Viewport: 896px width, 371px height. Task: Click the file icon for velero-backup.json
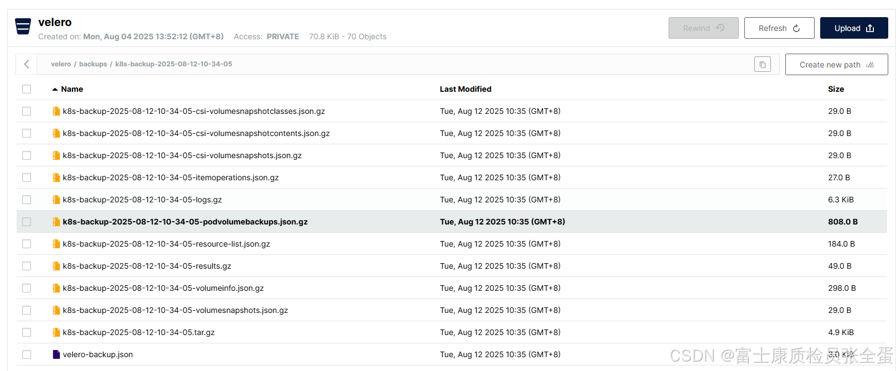[56, 354]
